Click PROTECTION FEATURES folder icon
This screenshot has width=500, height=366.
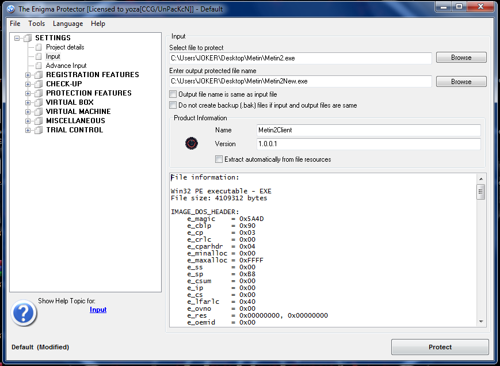pos(39,93)
